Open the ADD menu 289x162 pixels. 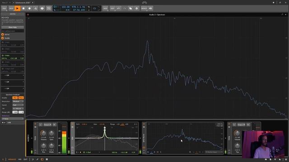tap(105, 8)
